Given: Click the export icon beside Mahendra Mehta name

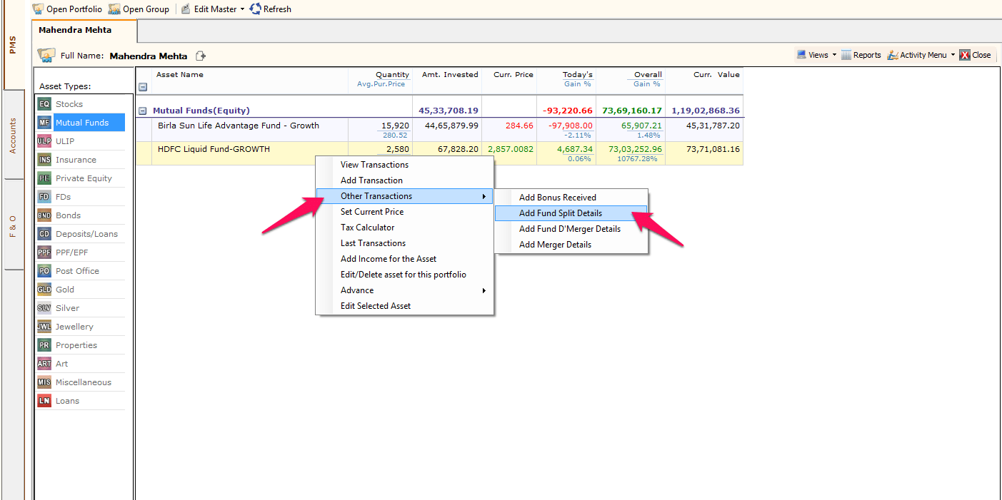Looking at the screenshot, I should click(201, 56).
